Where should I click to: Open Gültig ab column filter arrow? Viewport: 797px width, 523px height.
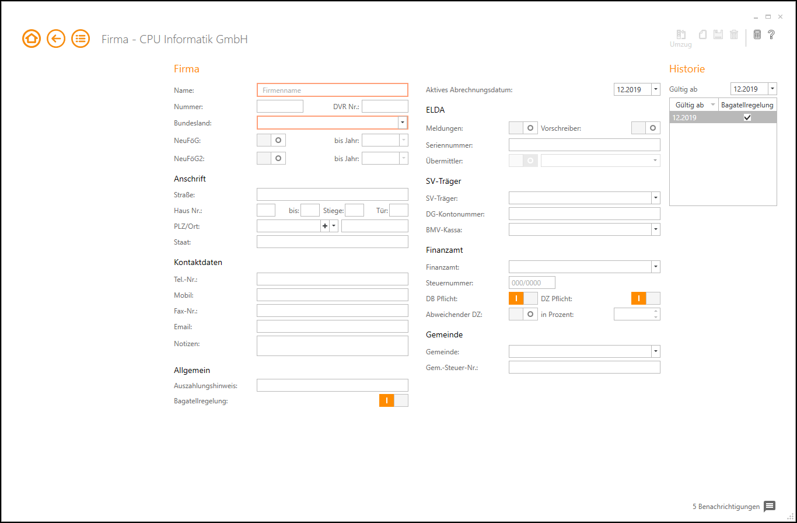coord(712,105)
